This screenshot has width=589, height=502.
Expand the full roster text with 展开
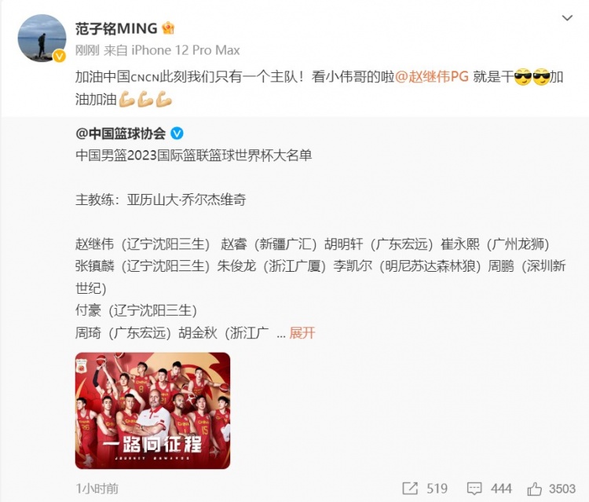click(x=302, y=332)
